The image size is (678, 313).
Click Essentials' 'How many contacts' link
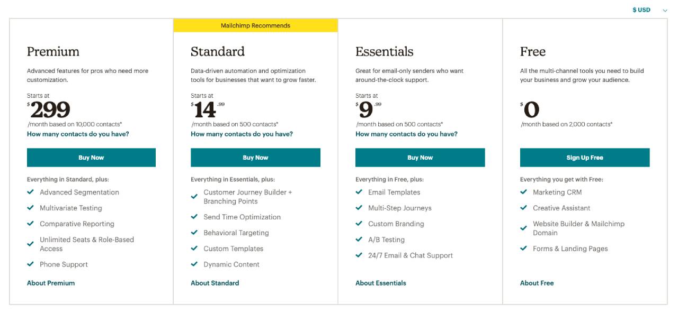(406, 134)
